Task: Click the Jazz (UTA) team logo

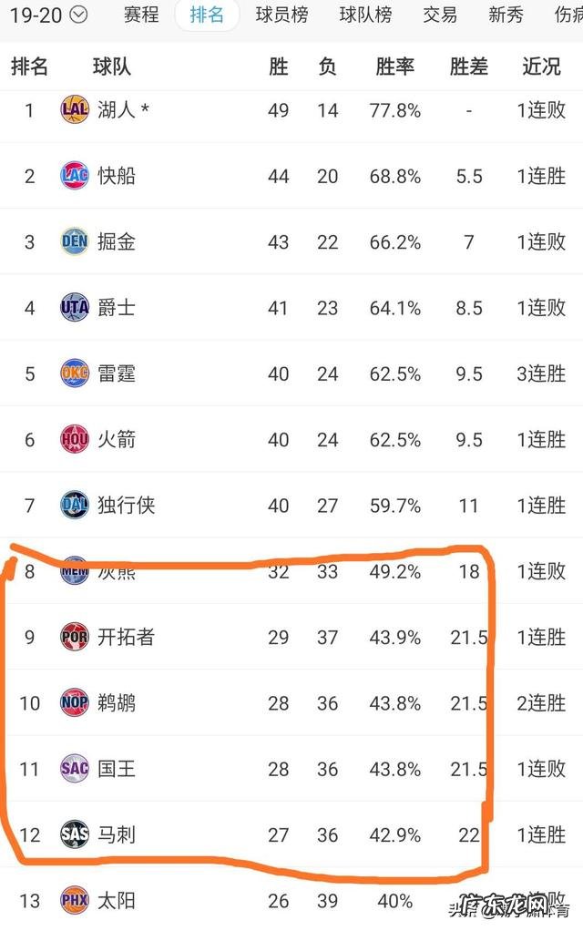Action: tap(74, 308)
